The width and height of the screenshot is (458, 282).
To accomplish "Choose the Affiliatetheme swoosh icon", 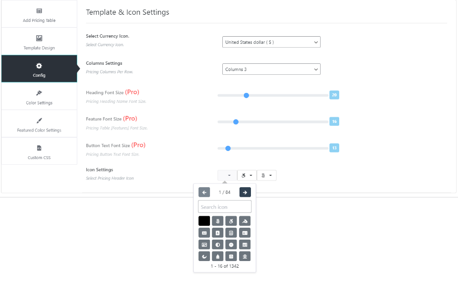I will point(204,256).
